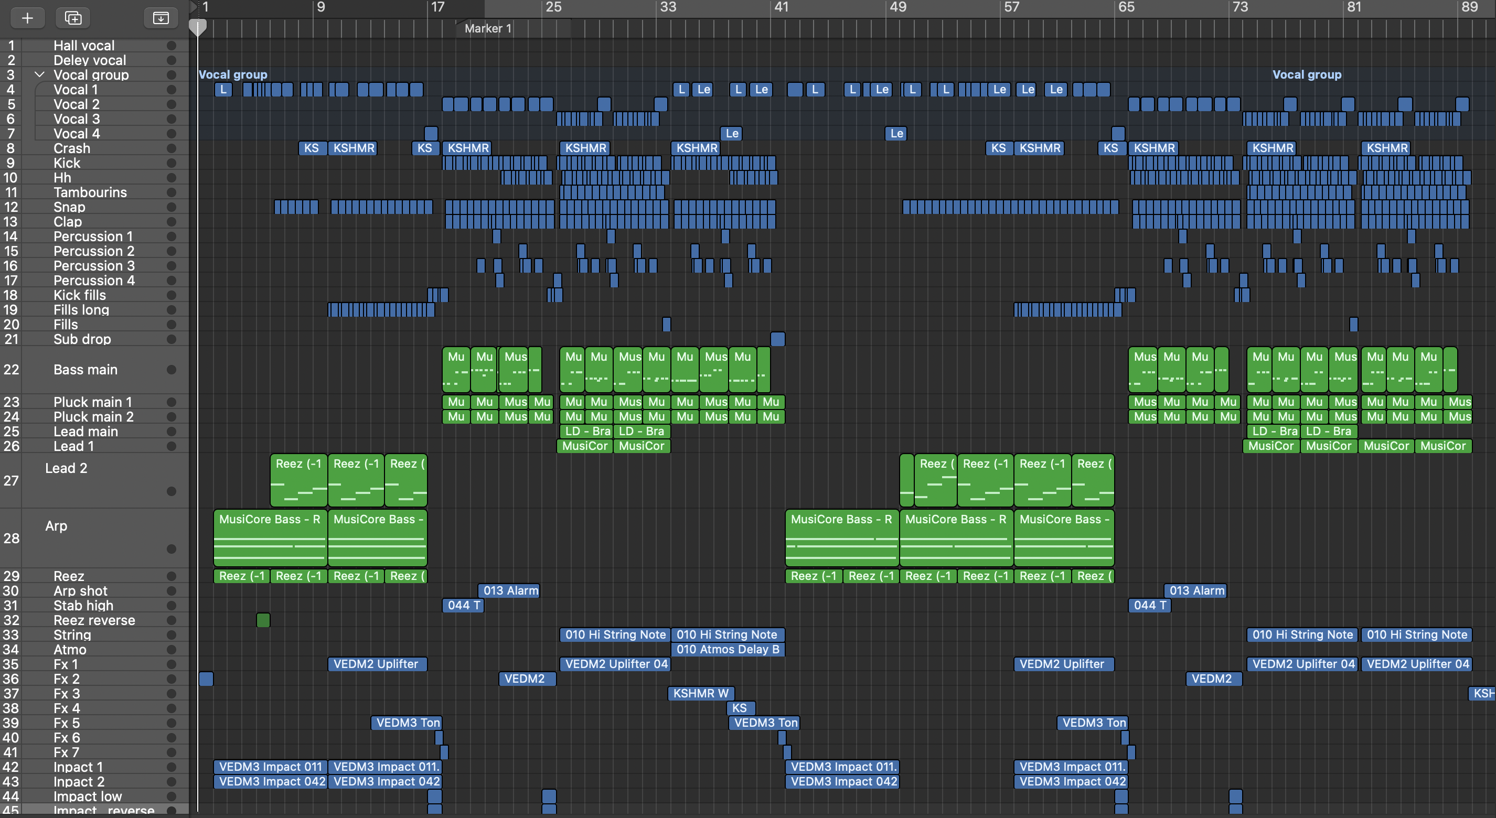Toggle the dot button on Arp track
This screenshot has height=818, width=1496.
[172, 548]
